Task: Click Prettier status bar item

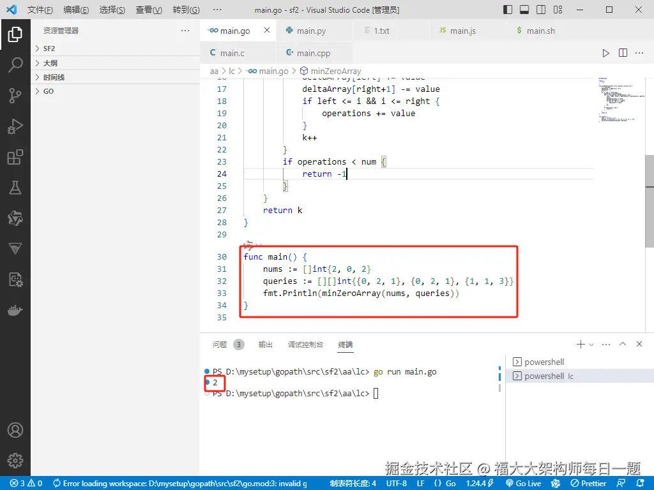Action: click(x=588, y=484)
